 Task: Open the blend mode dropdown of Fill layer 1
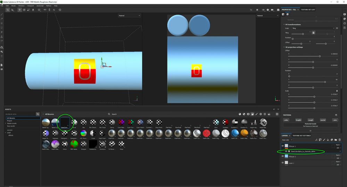pyautogui.click(x=338, y=145)
